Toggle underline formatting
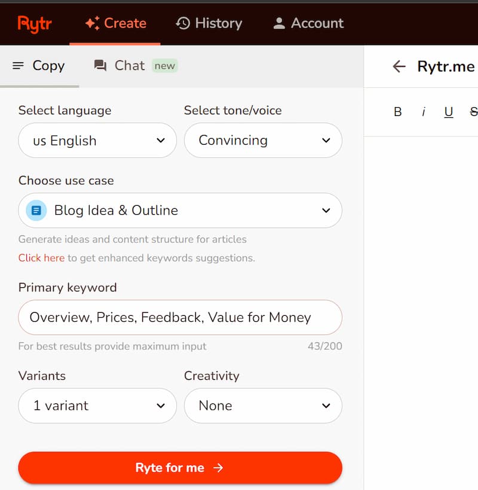The height and width of the screenshot is (490, 478). [449, 112]
